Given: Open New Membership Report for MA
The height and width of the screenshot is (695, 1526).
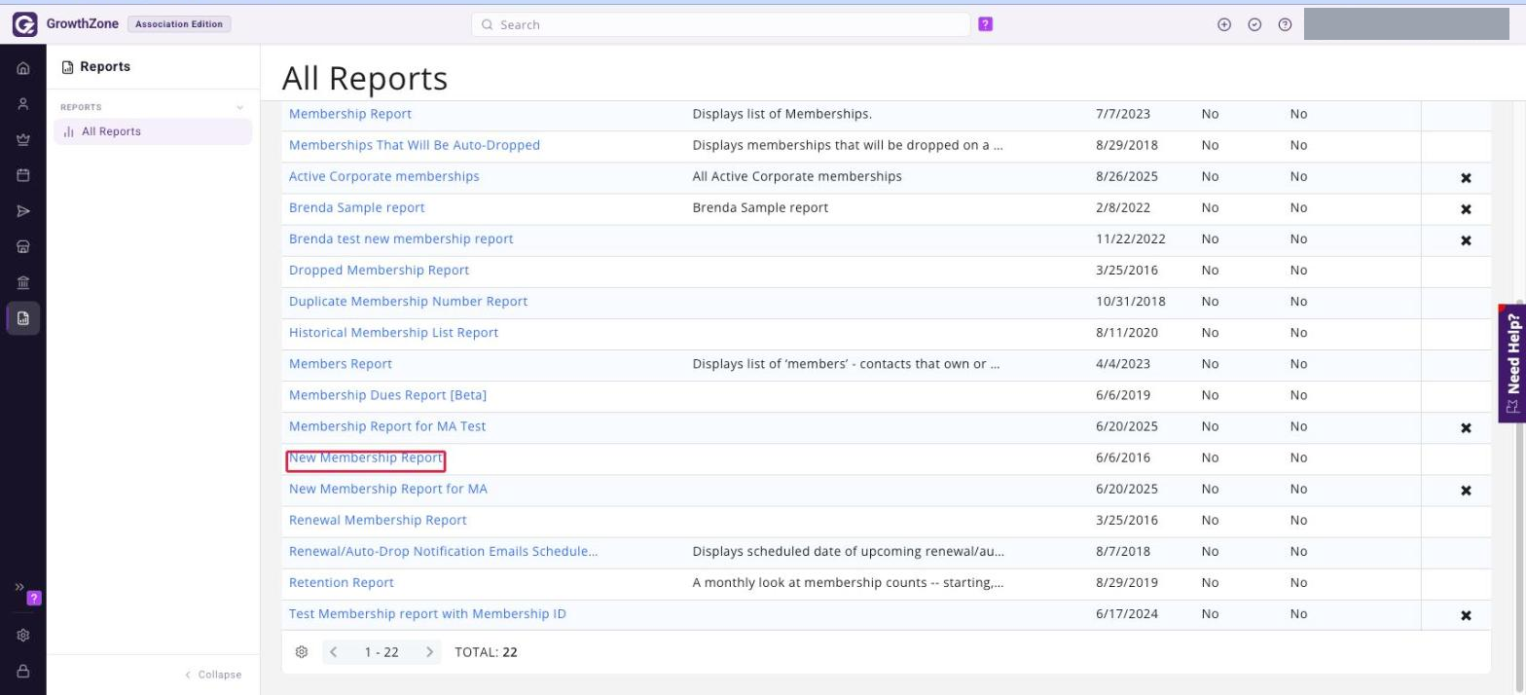Looking at the screenshot, I should 388,489.
